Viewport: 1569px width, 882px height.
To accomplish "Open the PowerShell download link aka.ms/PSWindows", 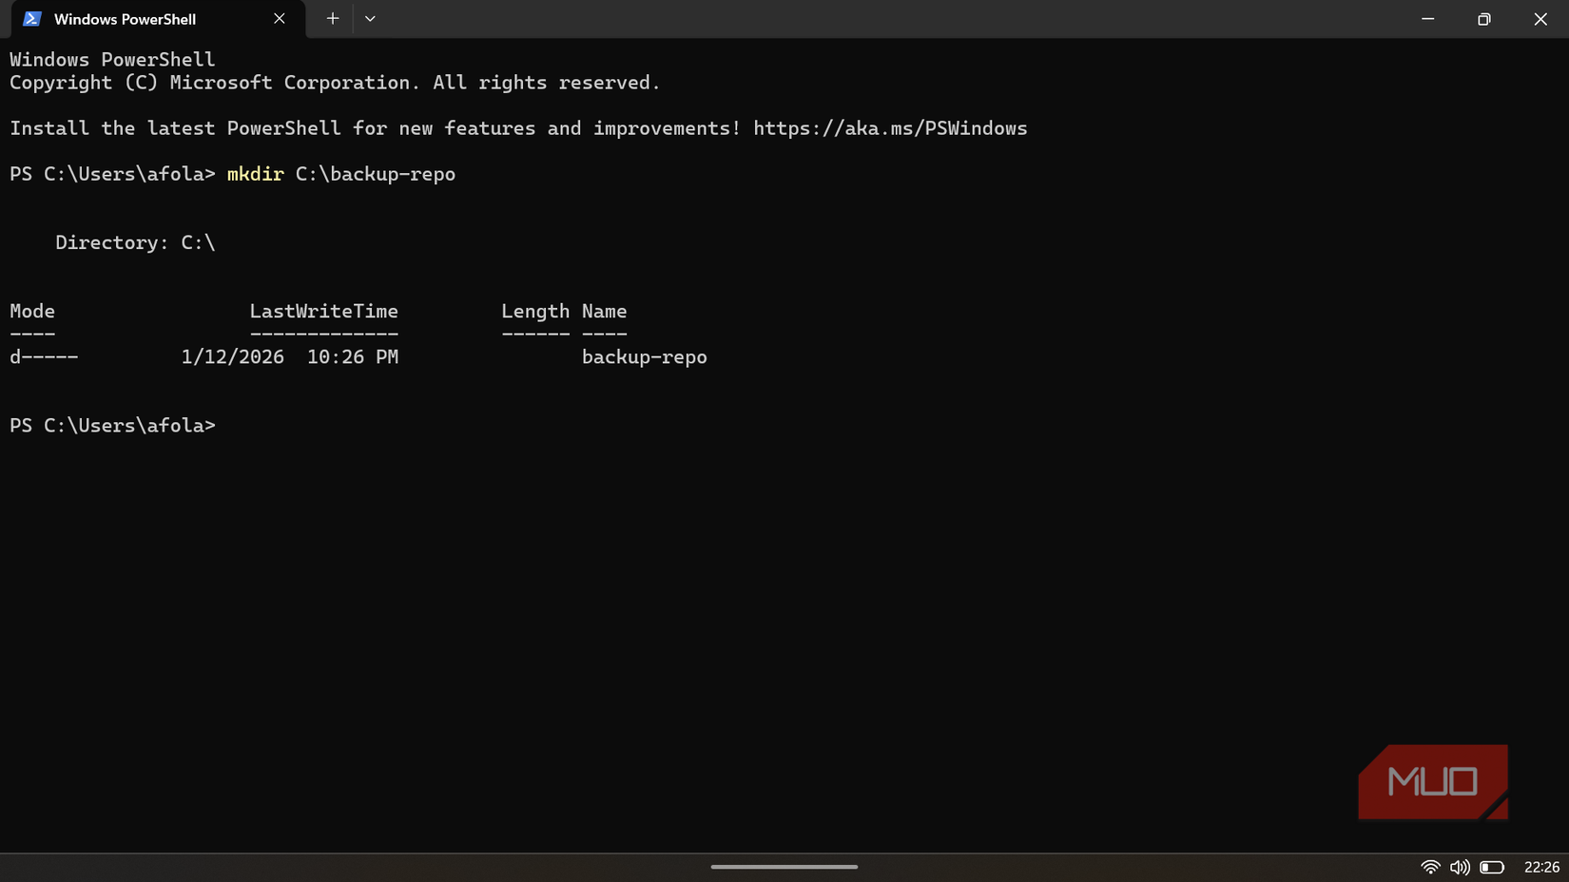I will tap(889, 128).
